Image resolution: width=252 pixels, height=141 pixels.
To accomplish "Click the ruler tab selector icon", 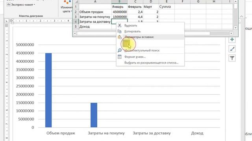I will click(x=6, y=21).
